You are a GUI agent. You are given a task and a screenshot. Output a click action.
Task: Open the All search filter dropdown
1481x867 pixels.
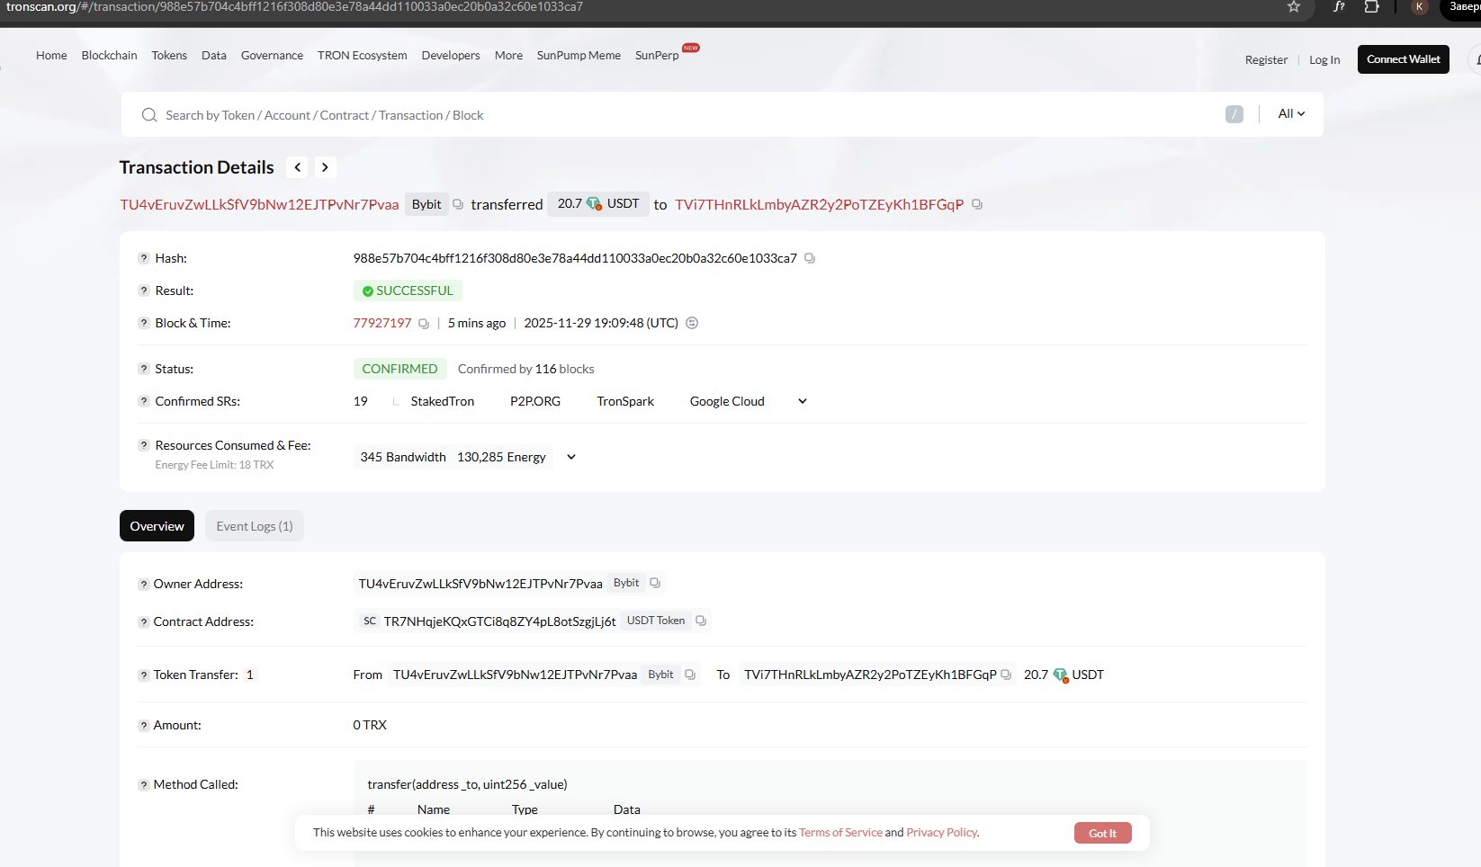(1291, 114)
